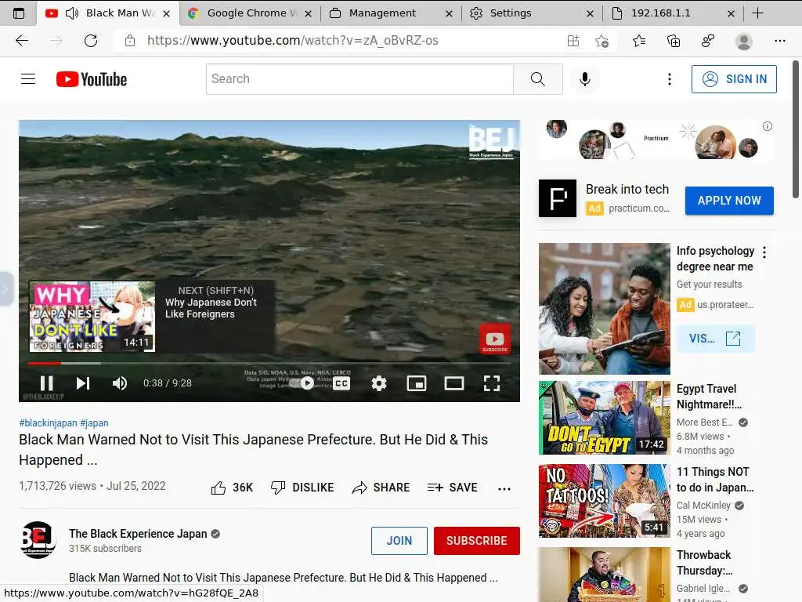
Task: Click the #japan hashtag
Action: pyautogui.click(x=94, y=422)
